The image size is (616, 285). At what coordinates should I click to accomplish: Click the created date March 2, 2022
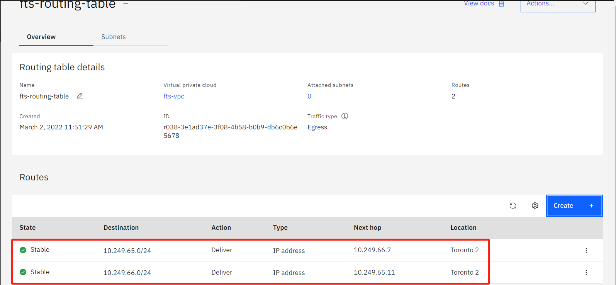61,127
